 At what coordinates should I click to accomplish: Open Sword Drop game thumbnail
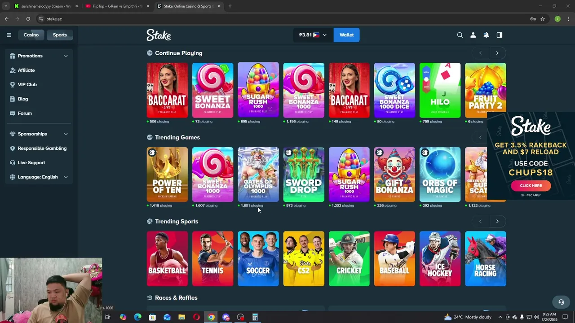tap(304, 175)
